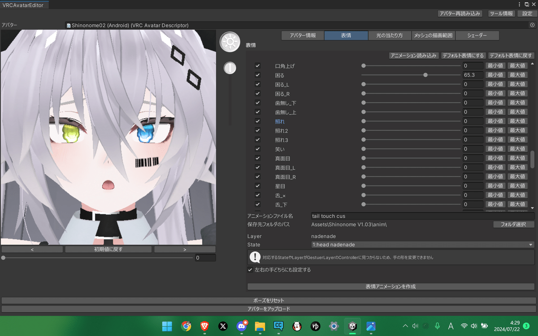Toggle 左右の手どちらにも設定する checkbox
This screenshot has height=336, width=538.
250,270
